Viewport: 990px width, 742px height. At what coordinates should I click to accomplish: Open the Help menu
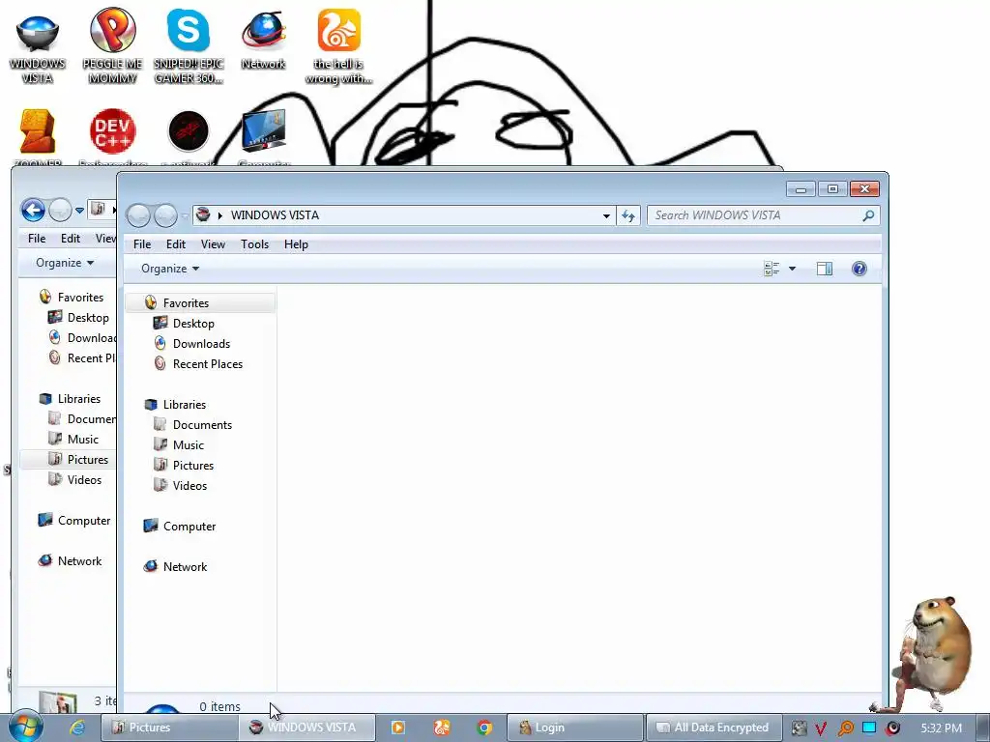296,244
